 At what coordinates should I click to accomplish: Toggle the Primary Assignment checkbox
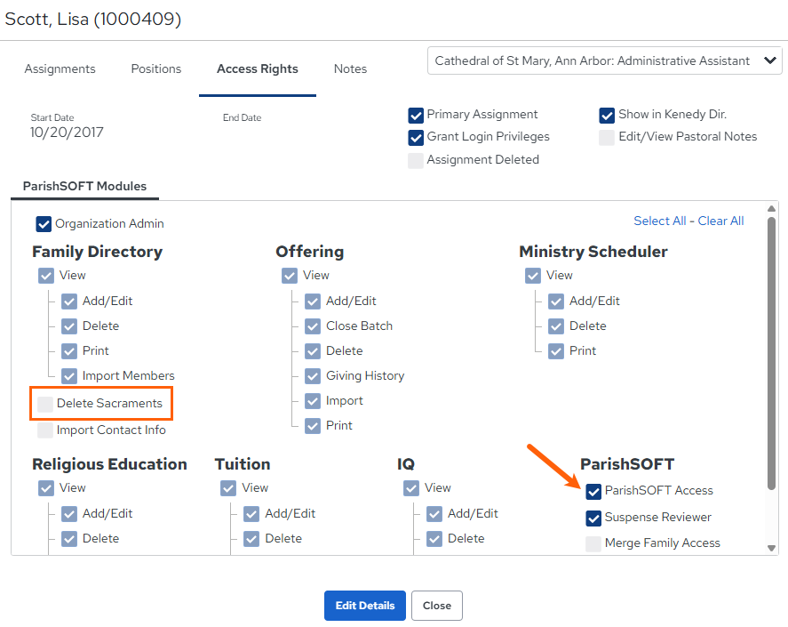(416, 116)
